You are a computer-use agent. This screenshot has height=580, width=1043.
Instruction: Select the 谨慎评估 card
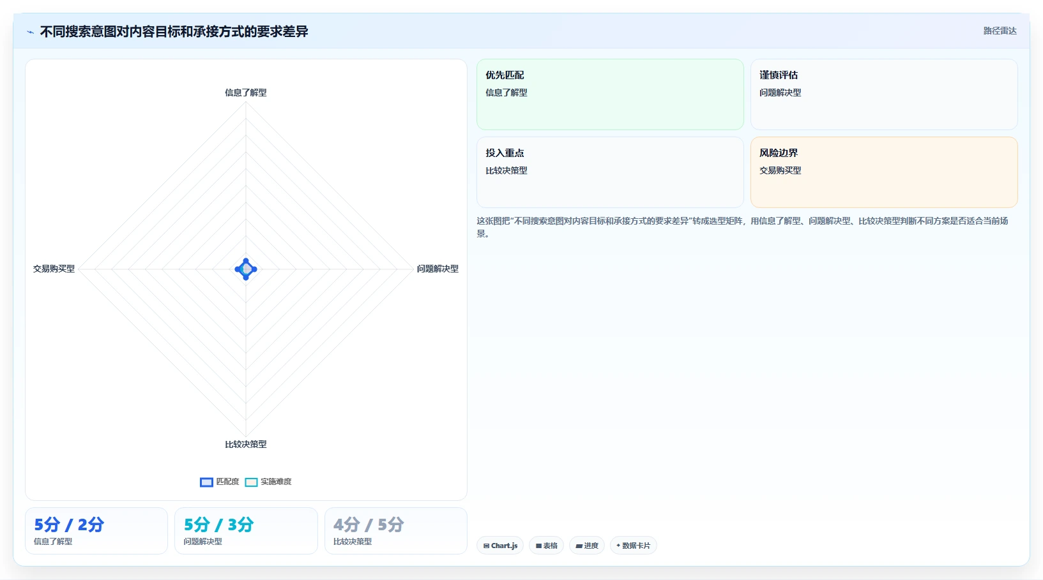(x=884, y=94)
